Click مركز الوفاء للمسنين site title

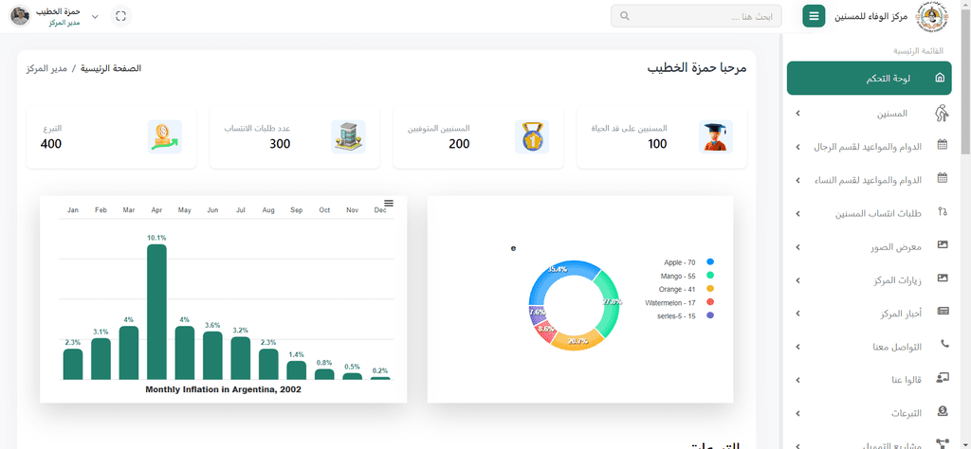871,17
